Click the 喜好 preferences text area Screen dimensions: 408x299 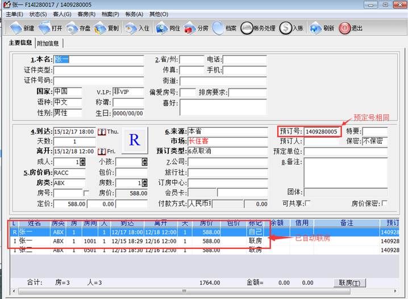click(x=223, y=107)
